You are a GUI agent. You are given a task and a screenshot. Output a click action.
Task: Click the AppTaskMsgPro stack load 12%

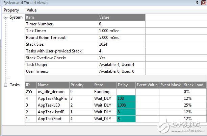195,98
